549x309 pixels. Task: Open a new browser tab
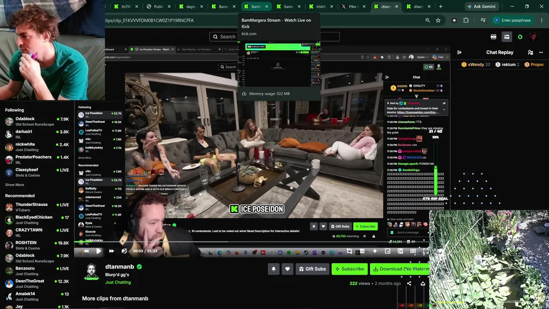click(x=440, y=6)
